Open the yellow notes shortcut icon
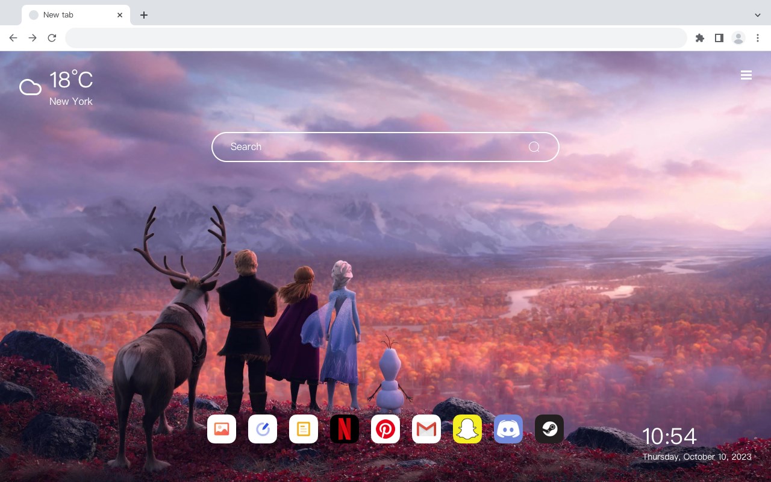 pos(304,429)
